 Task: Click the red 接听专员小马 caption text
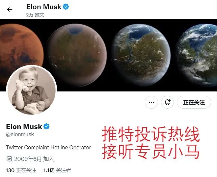(x=151, y=151)
